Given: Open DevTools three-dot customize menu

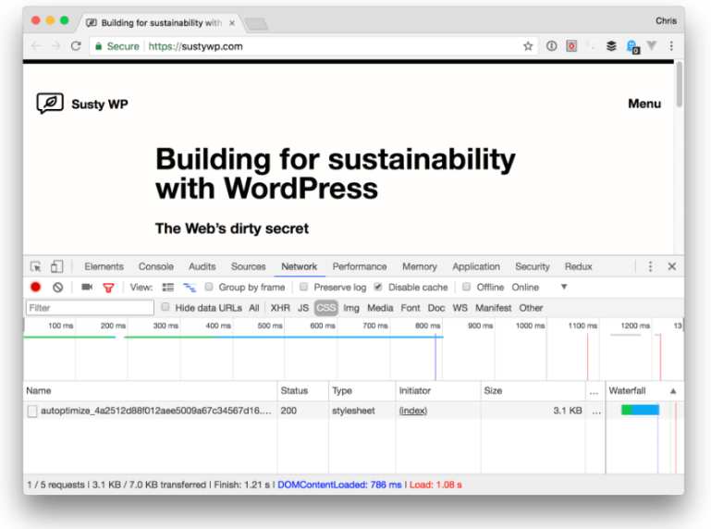Looking at the screenshot, I should pos(650,266).
